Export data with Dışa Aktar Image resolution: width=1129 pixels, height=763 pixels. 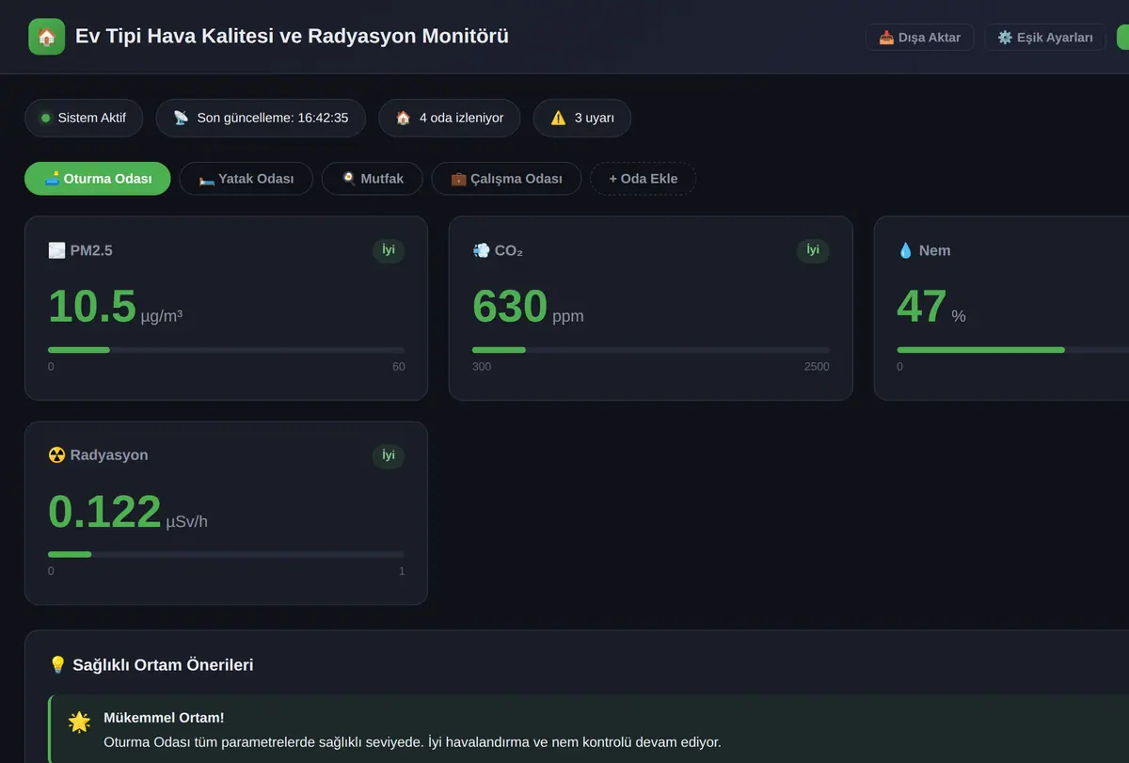[x=919, y=38]
